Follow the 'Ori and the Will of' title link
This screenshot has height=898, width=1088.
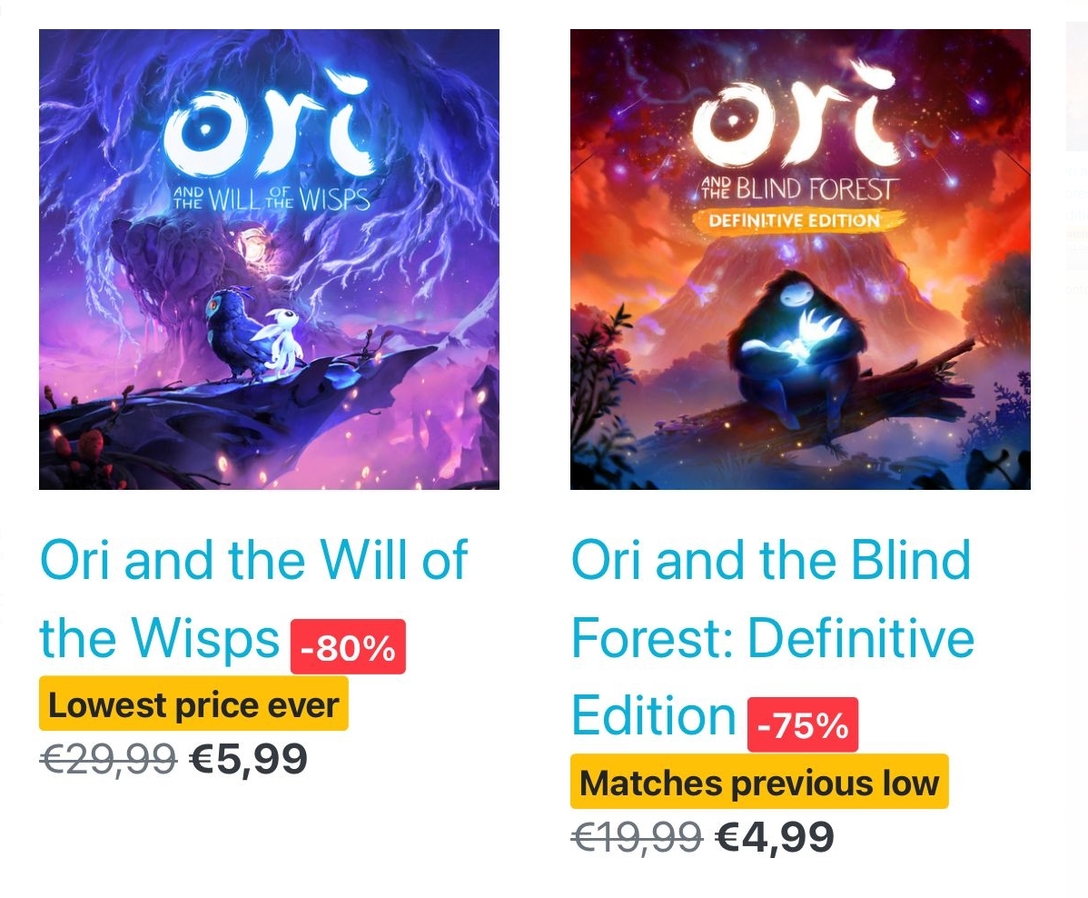pos(253,559)
